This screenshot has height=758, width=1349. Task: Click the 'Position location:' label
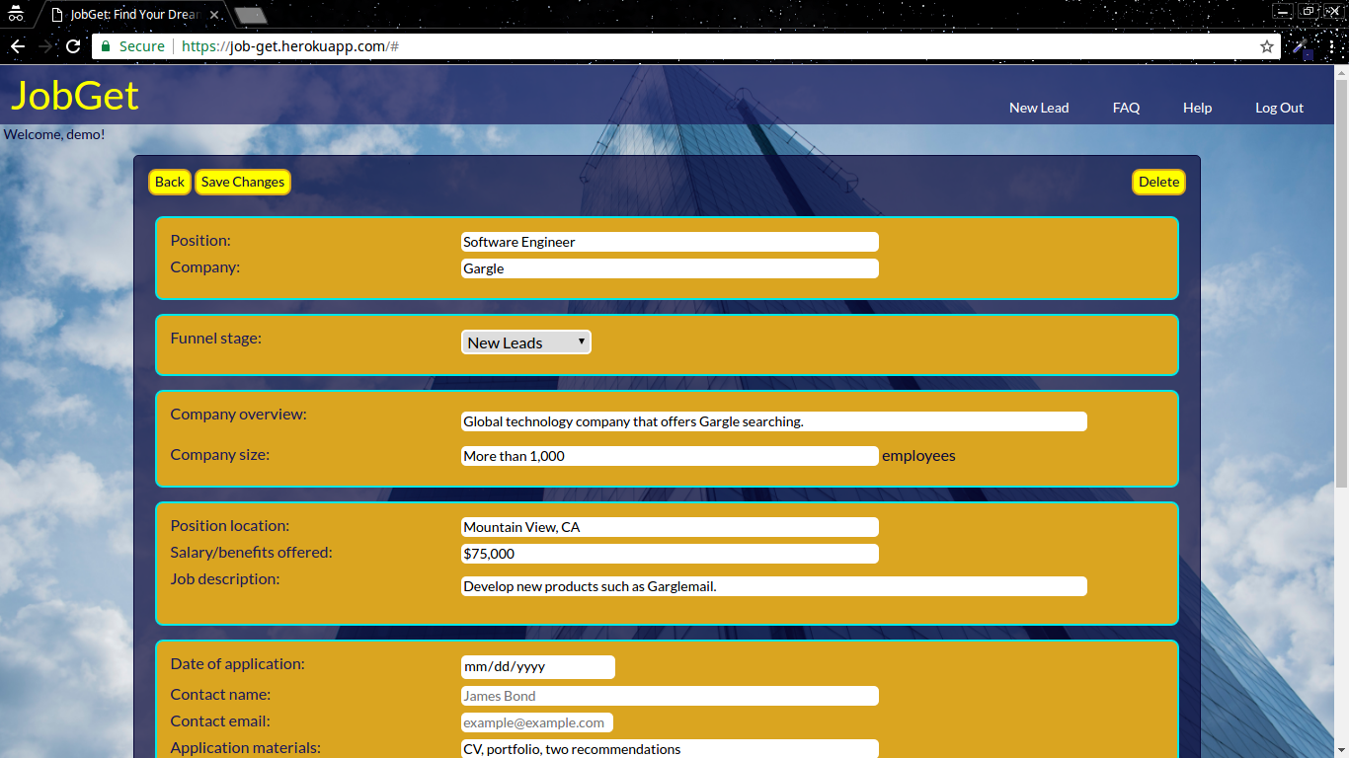(230, 526)
